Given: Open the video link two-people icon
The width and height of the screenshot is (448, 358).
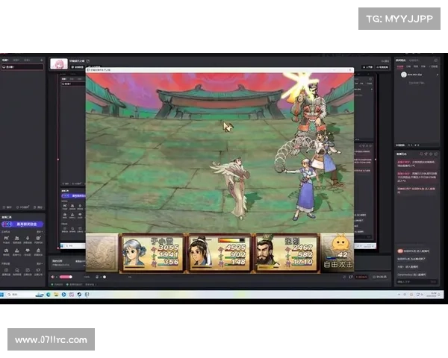Looking at the screenshot, I should [17, 239].
